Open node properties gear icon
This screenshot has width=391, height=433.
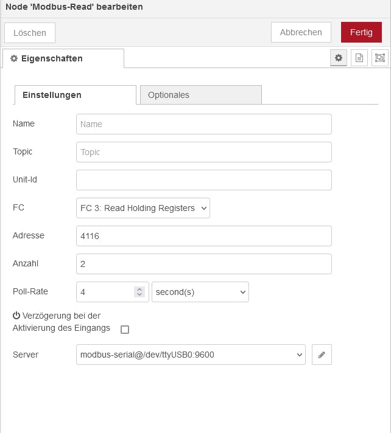point(339,58)
